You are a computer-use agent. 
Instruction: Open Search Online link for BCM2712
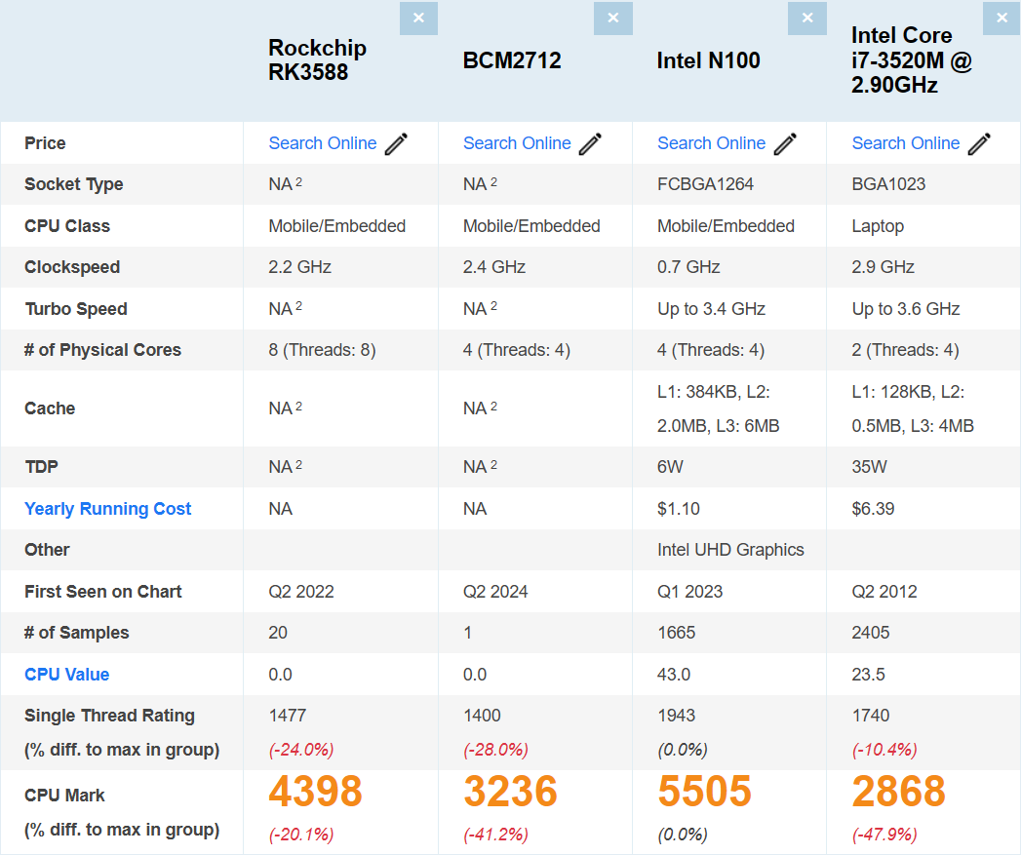click(x=517, y=143)
